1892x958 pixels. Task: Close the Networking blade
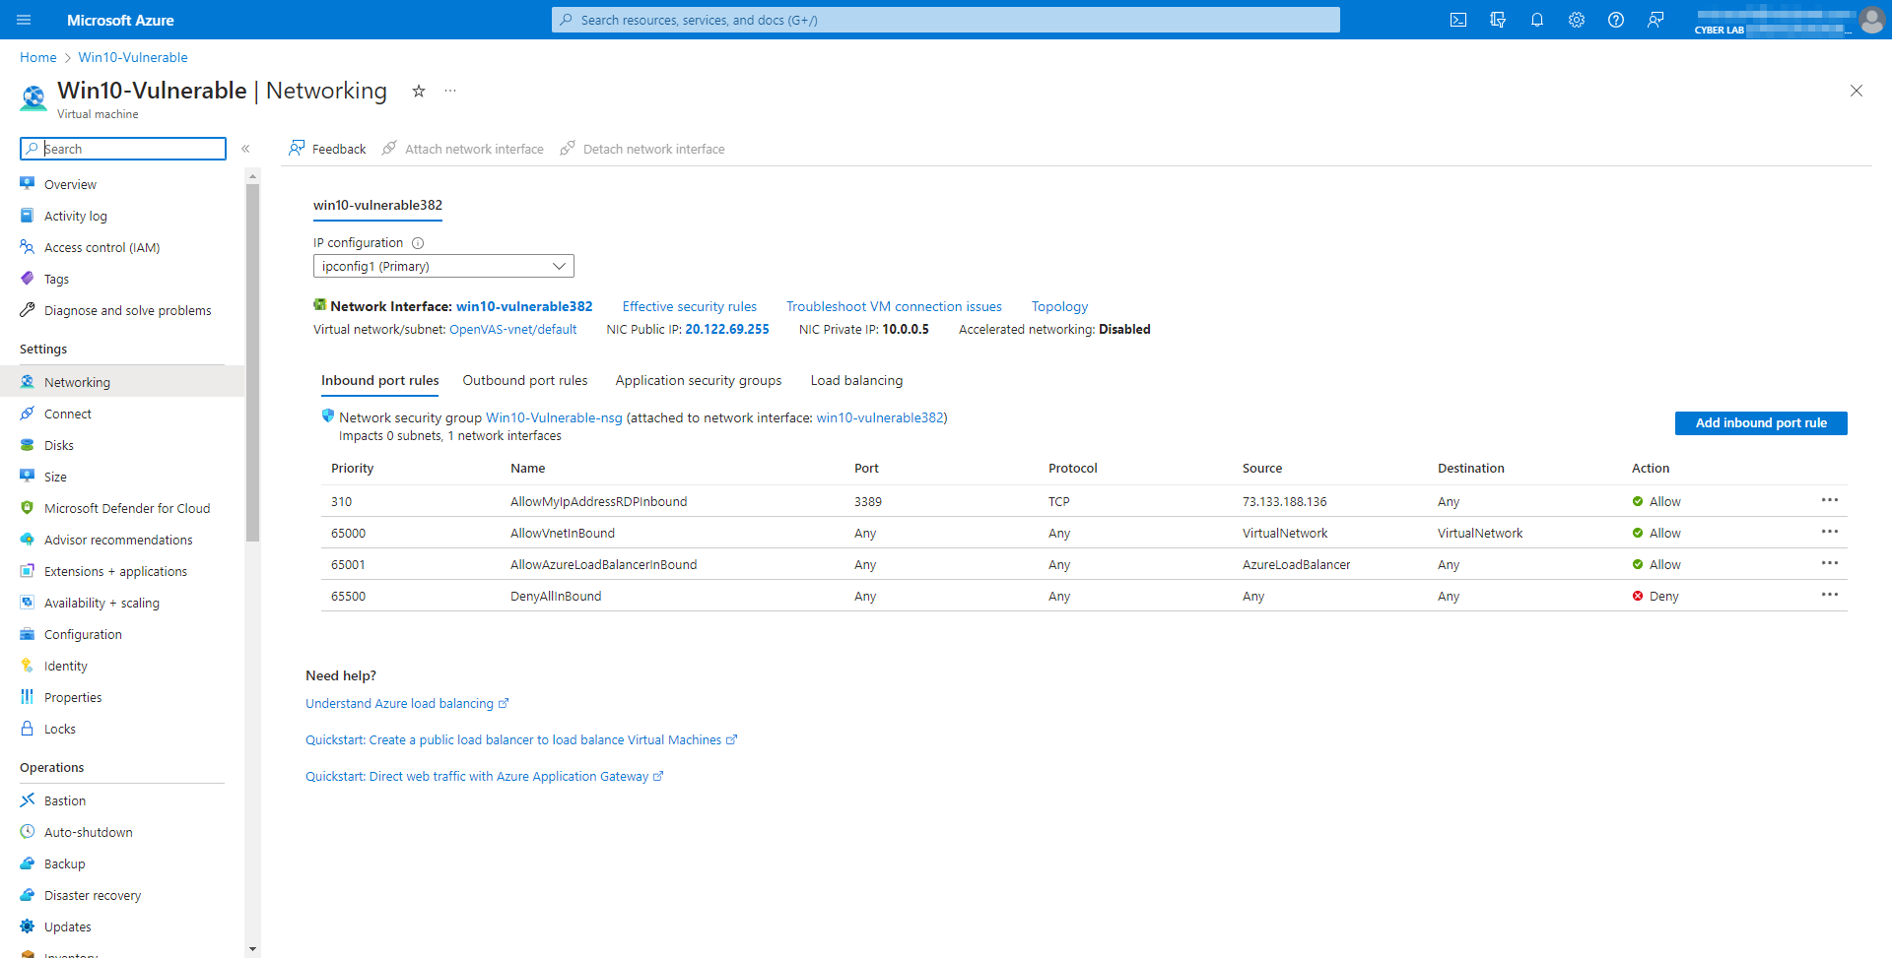click(x=1857, y=91)
